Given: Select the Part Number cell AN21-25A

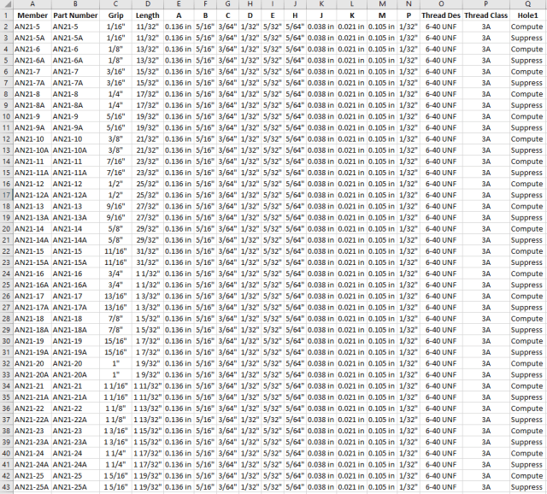Looking at the screenshot, I should [x=75, y=487].
